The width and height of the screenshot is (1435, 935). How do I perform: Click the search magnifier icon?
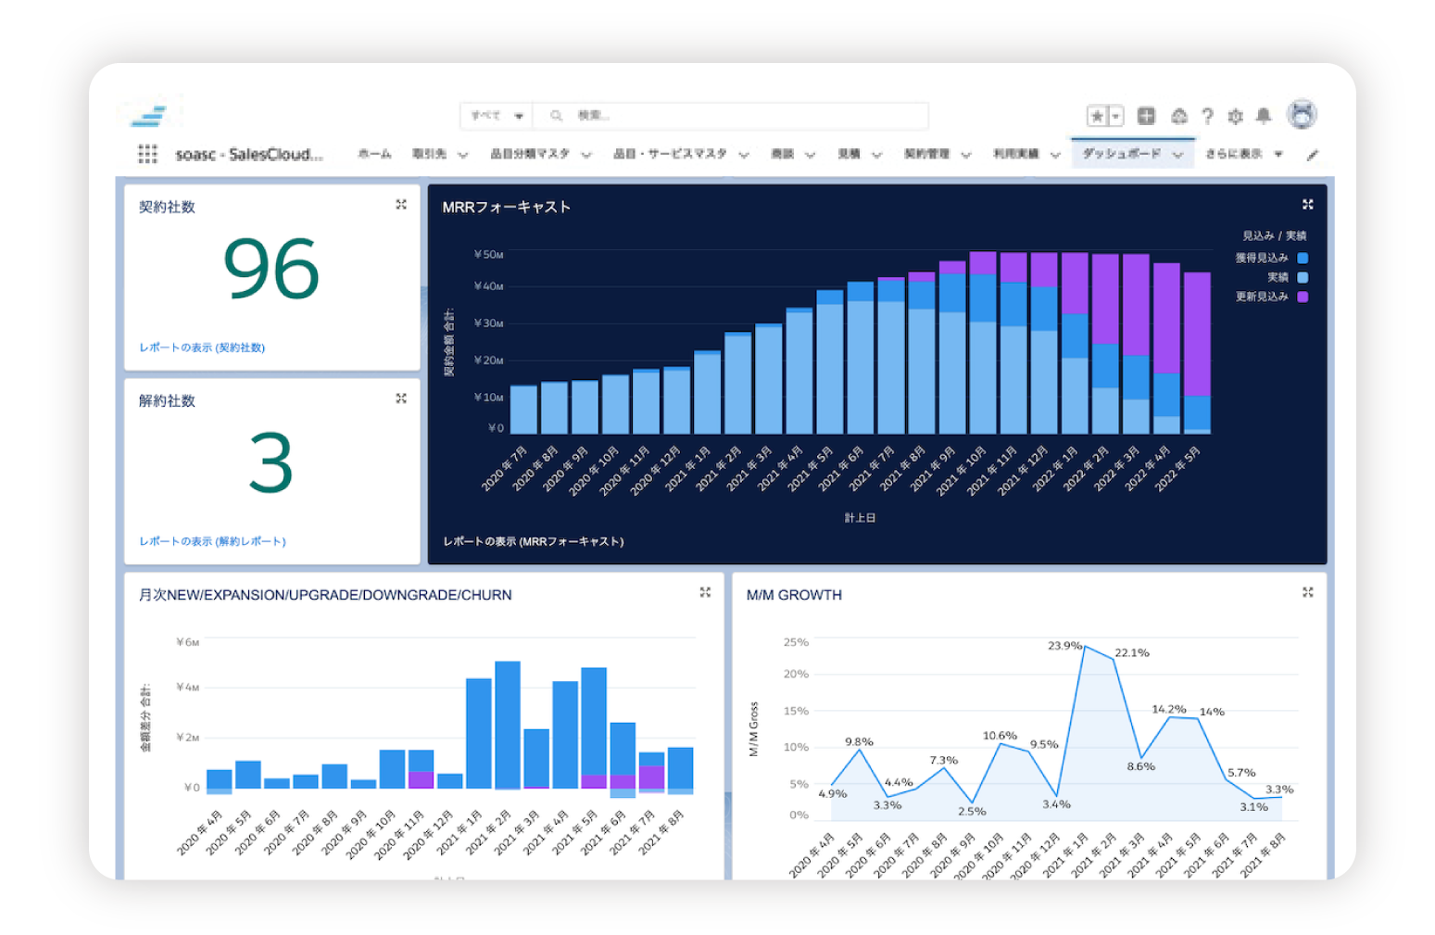coord(556,116)
